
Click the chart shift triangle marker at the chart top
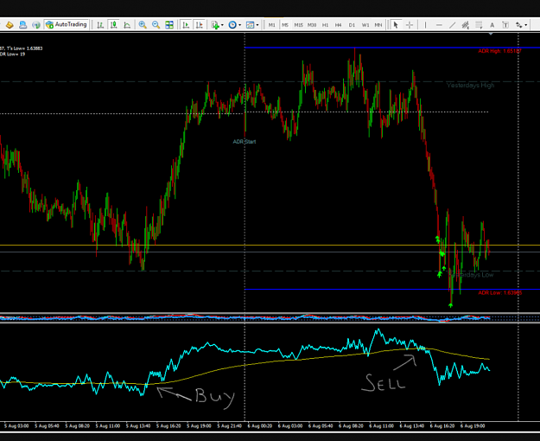coord(491,34)
